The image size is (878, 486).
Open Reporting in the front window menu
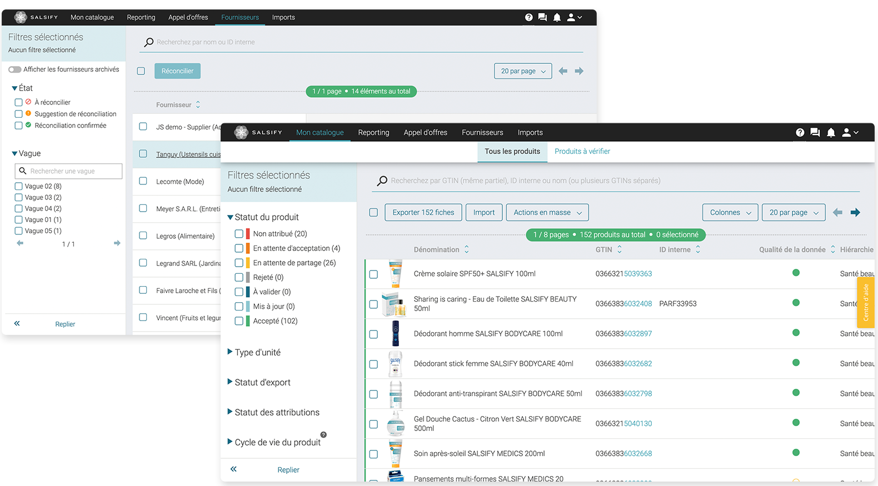pos(373,132)
